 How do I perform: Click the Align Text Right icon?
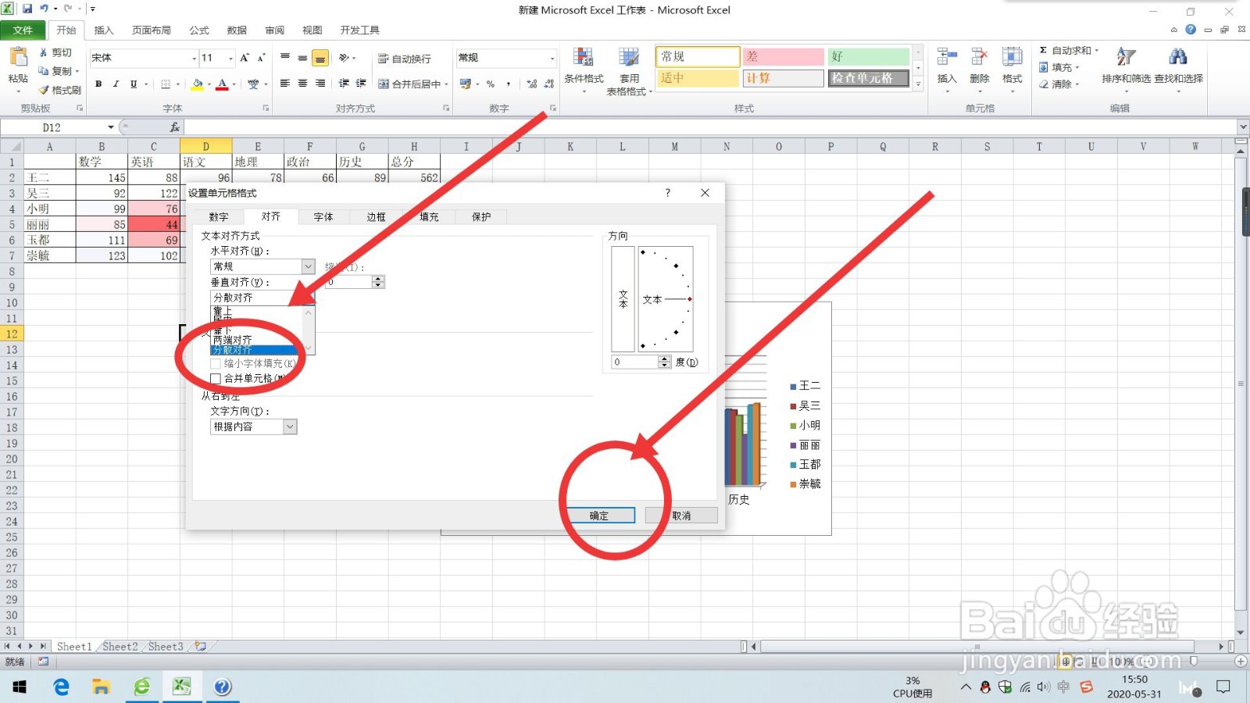point(320,84)
